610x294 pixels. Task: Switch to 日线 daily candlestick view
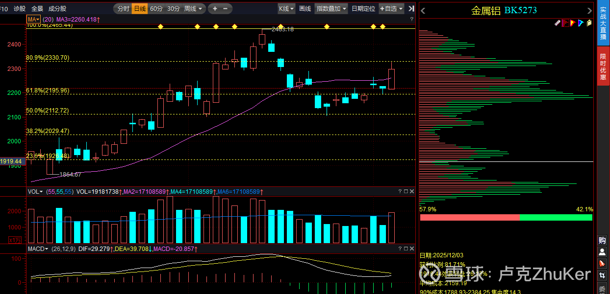point(140,9)
